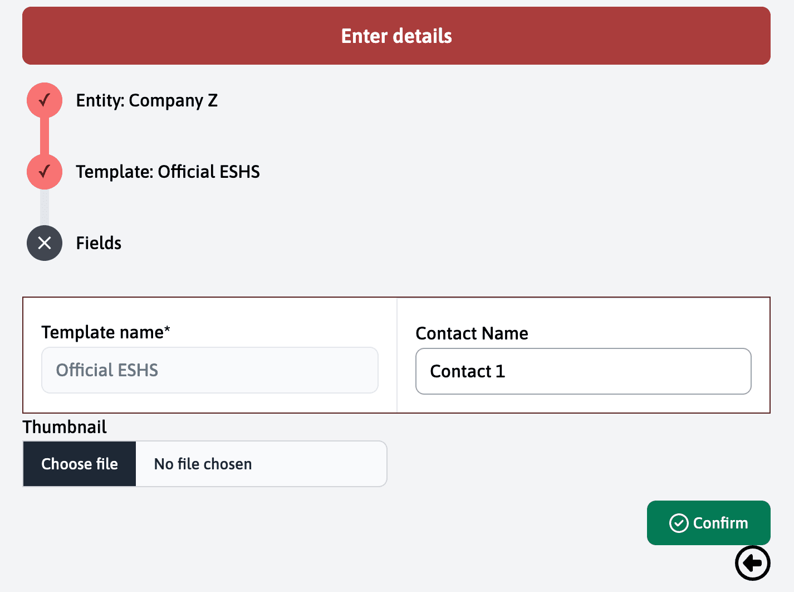Click the 'Contact Name' field label
The image size is (794, 592).
tap(472, 333)
